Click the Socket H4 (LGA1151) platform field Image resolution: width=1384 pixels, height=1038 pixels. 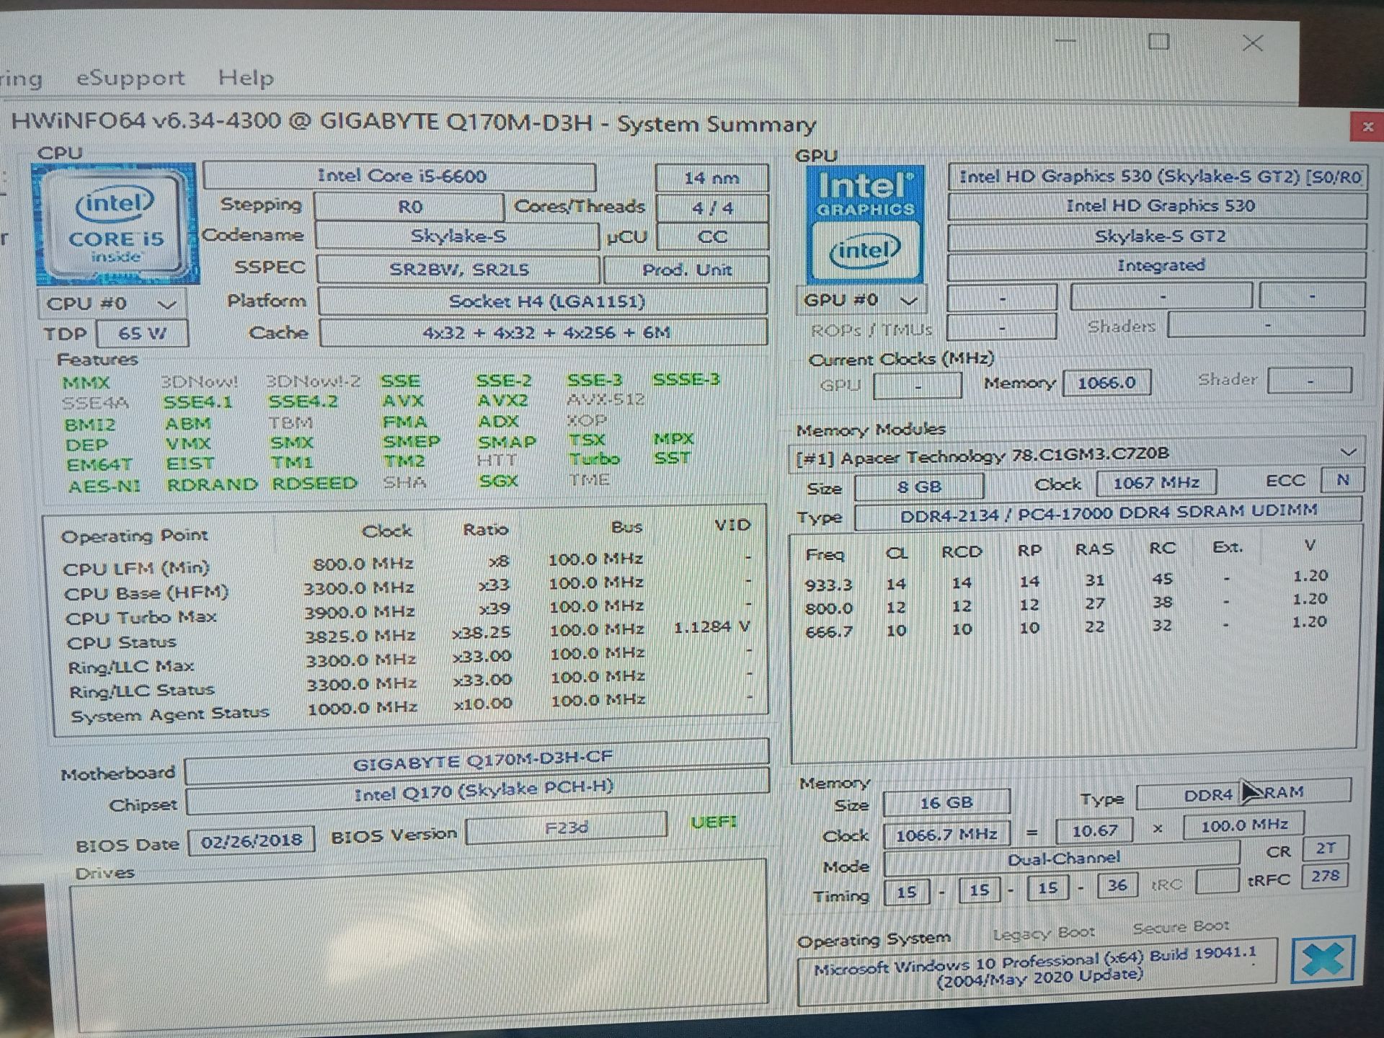(544, 301)
